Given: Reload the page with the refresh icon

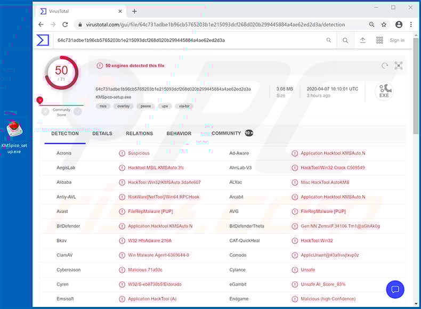Looking at the screenshot, I should click(65, 25).
